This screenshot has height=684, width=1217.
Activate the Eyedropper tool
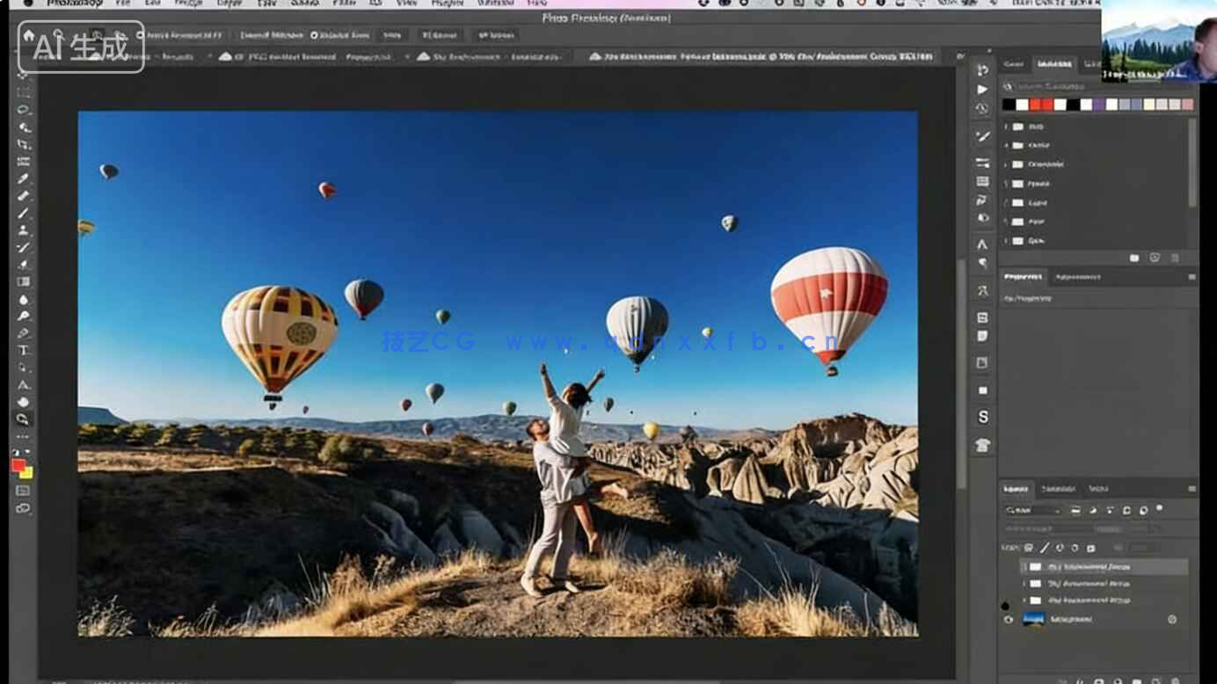click(x=23, y=178)
